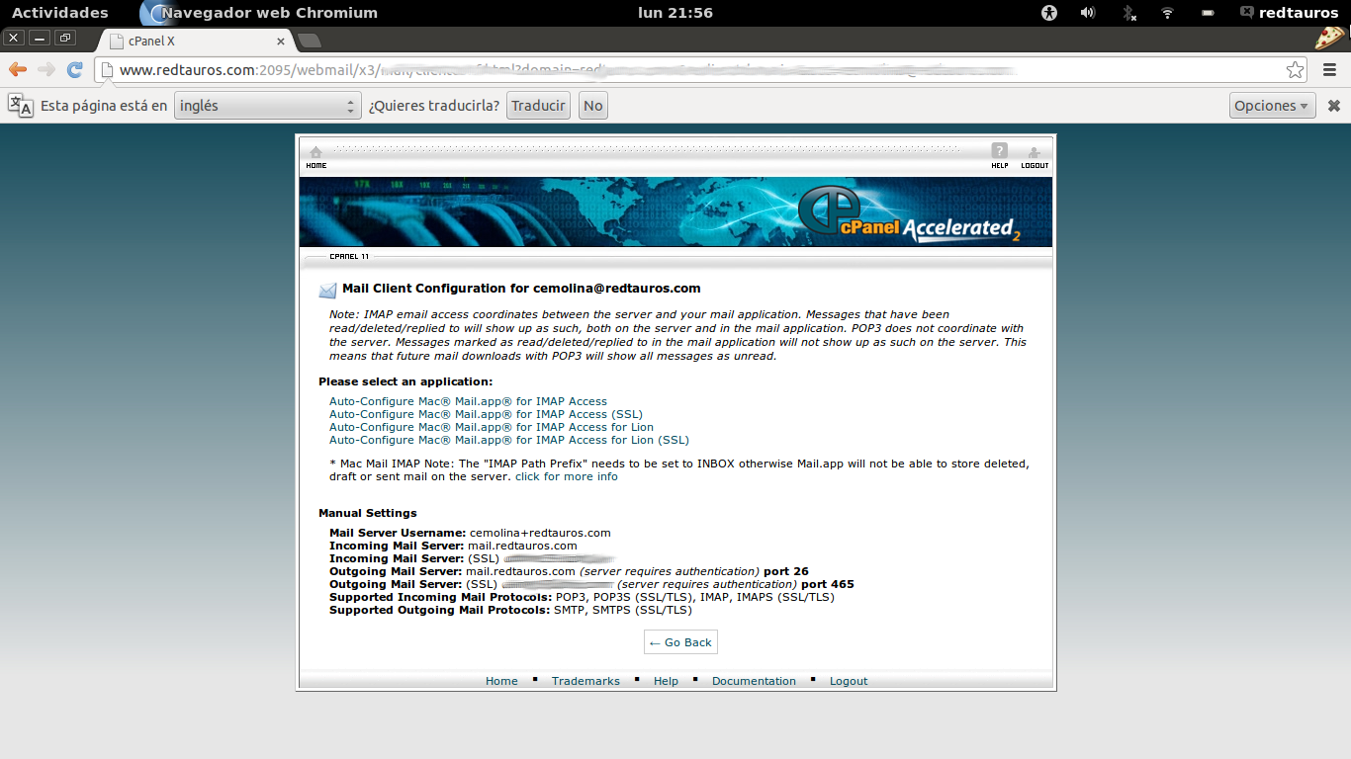The width and height of the screenshot is (1351, 759).
Task: Click the footer Logout link
Action: pyautogui.click(x=849, y=681)
